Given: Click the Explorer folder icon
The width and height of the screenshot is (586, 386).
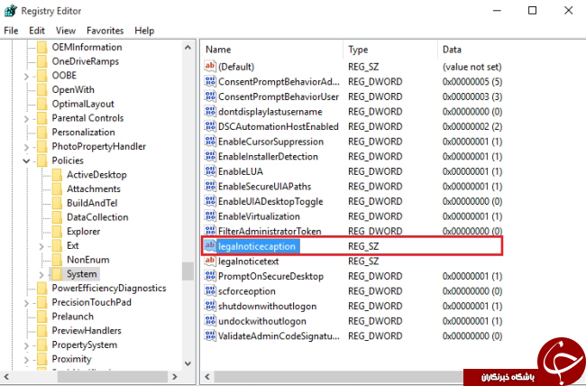Looking at the screenshot, I should tap(57, 231).
